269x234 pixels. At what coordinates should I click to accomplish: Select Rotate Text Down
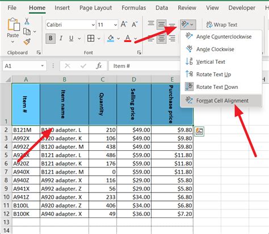(221, 87)
